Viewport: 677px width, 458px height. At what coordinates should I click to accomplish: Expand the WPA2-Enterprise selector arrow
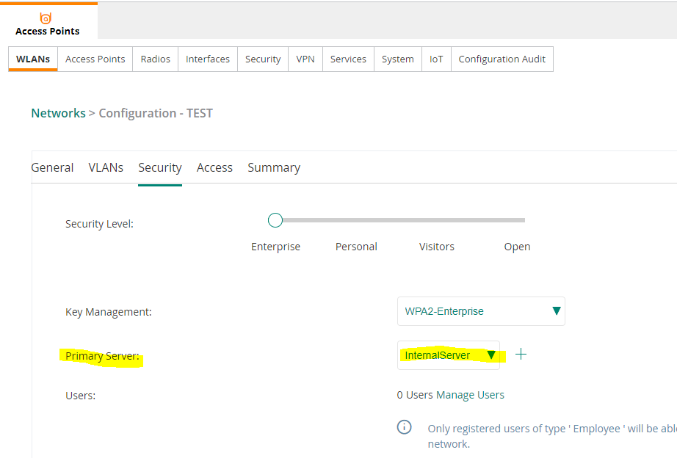[556, 311]
